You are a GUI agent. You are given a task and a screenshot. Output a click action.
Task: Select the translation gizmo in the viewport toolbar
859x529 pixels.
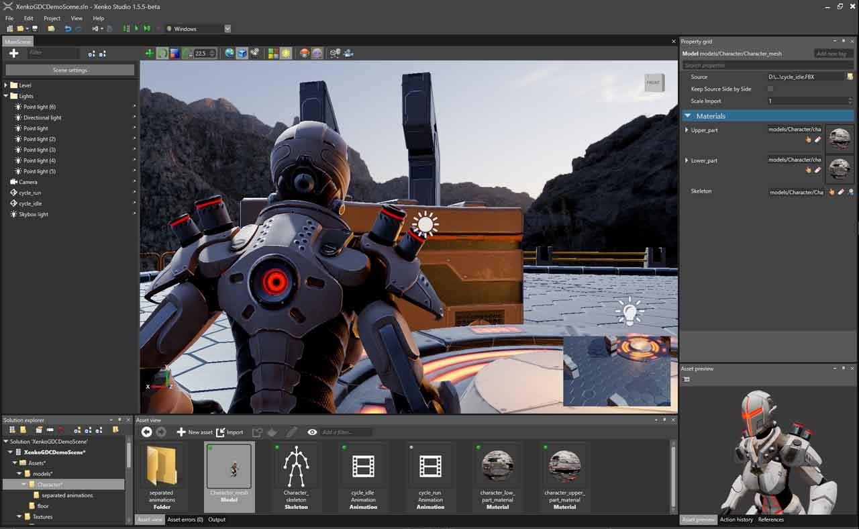(162, 53)
